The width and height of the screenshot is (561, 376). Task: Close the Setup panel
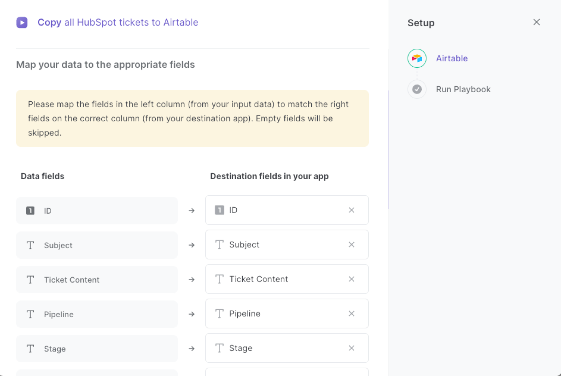[x=536, y=22]
